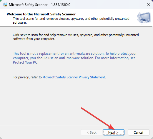
Task: Click the blue 'not a replacement' notice text
Action: (x=75, y=58)
